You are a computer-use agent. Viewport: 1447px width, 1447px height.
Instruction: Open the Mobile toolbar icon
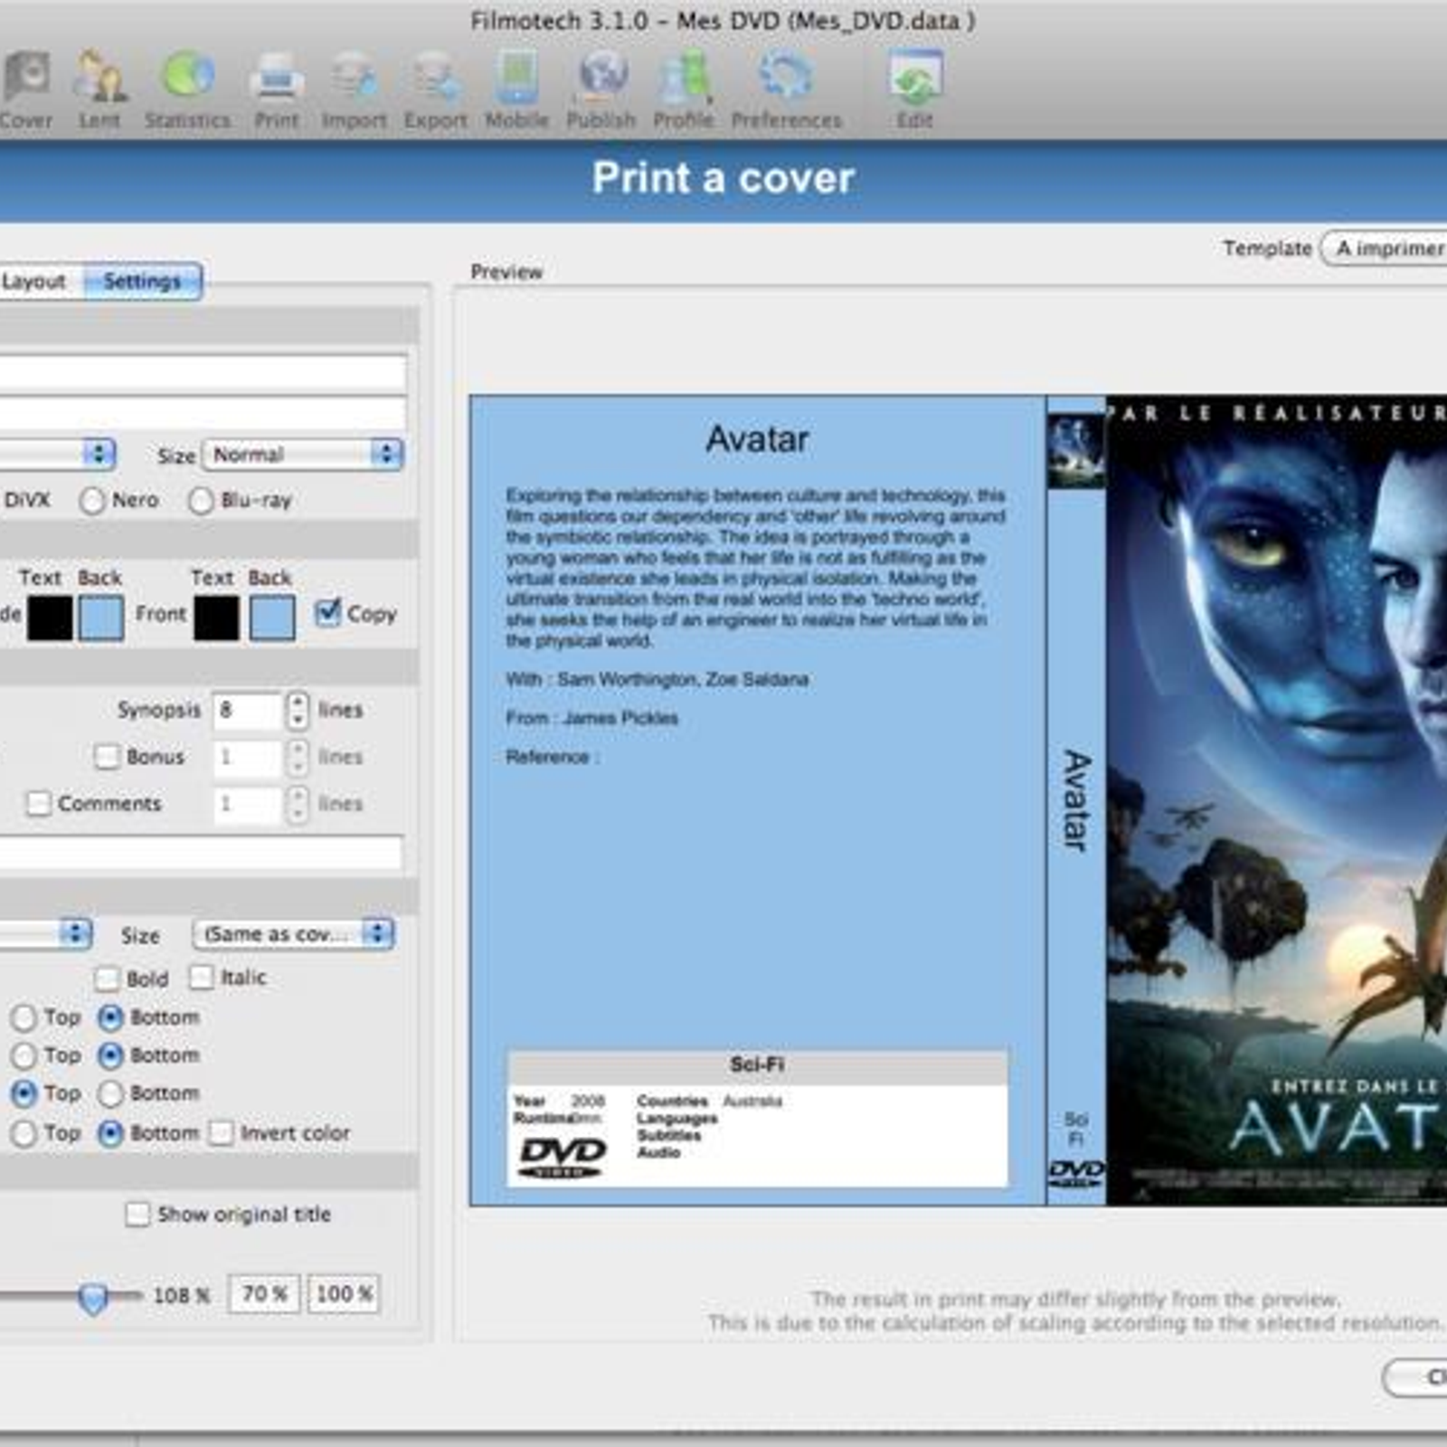pos(516,90)
